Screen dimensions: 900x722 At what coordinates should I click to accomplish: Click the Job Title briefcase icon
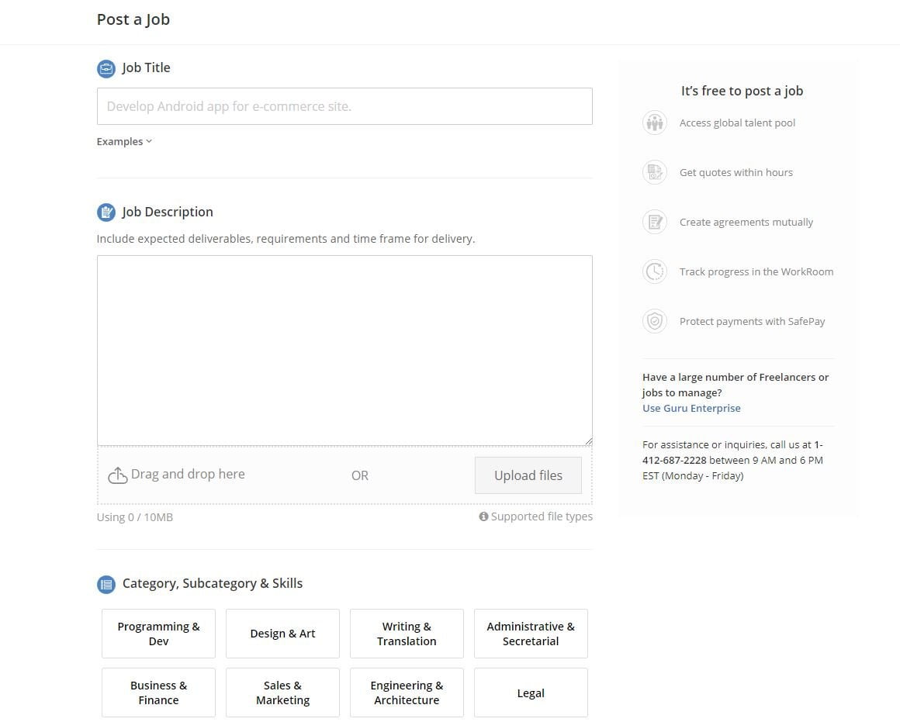pyautogui.click(x=106, y=68)
